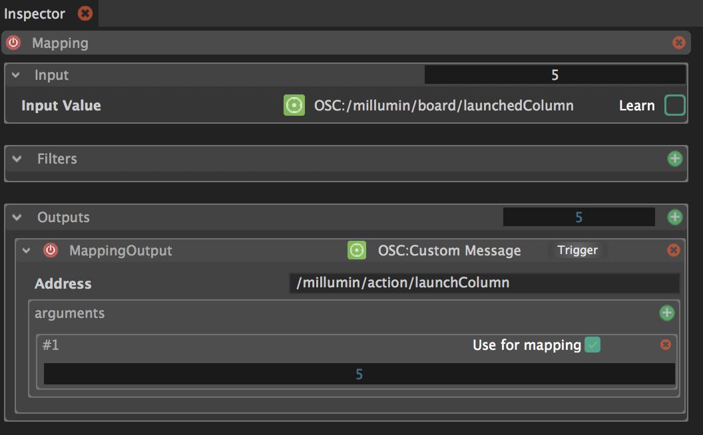
Task: Select the Inspector tab
Action: (x=35, y=13)
